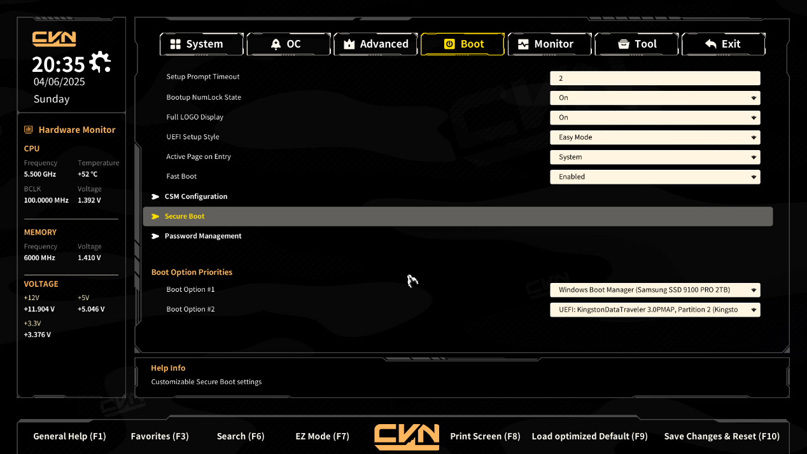807x454 pixels.
Task: Click the gear icon beside the clock
Action: pyautogui.click(x=100, y=62)
